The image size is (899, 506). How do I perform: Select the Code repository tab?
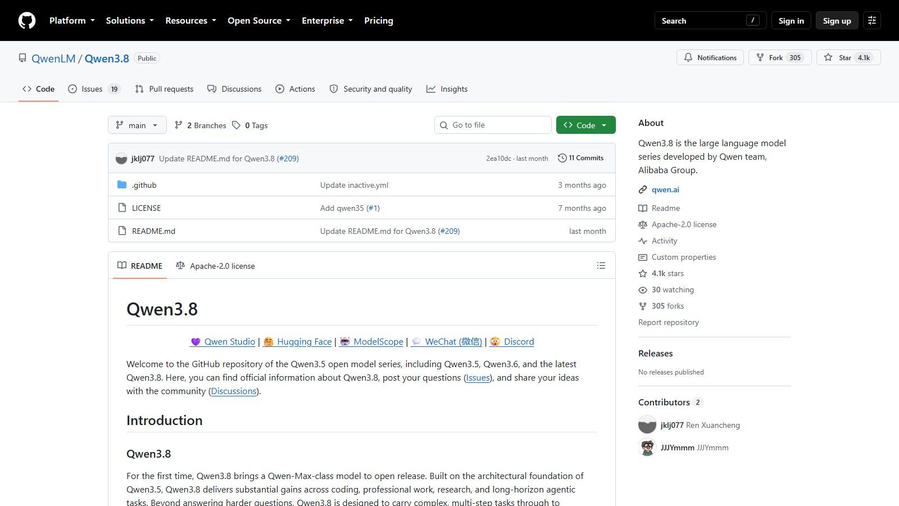coord(38,89)
